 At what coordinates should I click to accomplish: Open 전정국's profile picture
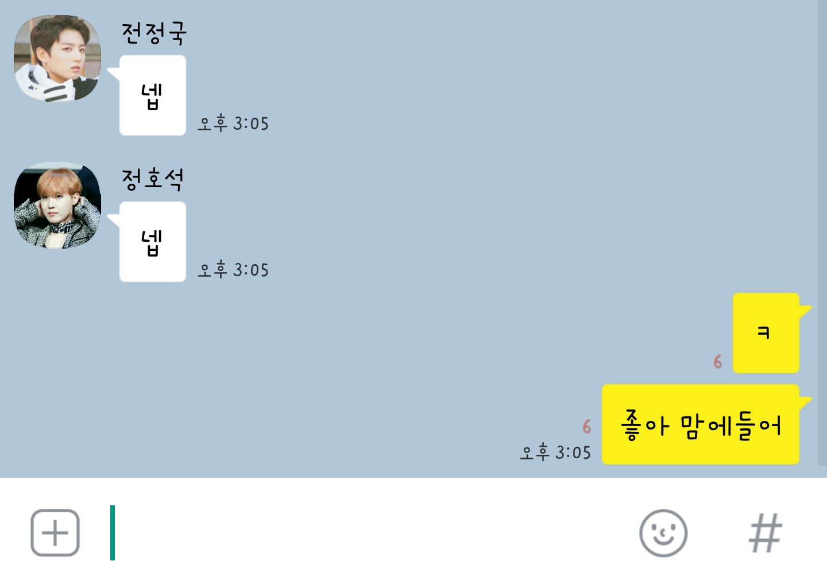[x=57, y=59]
